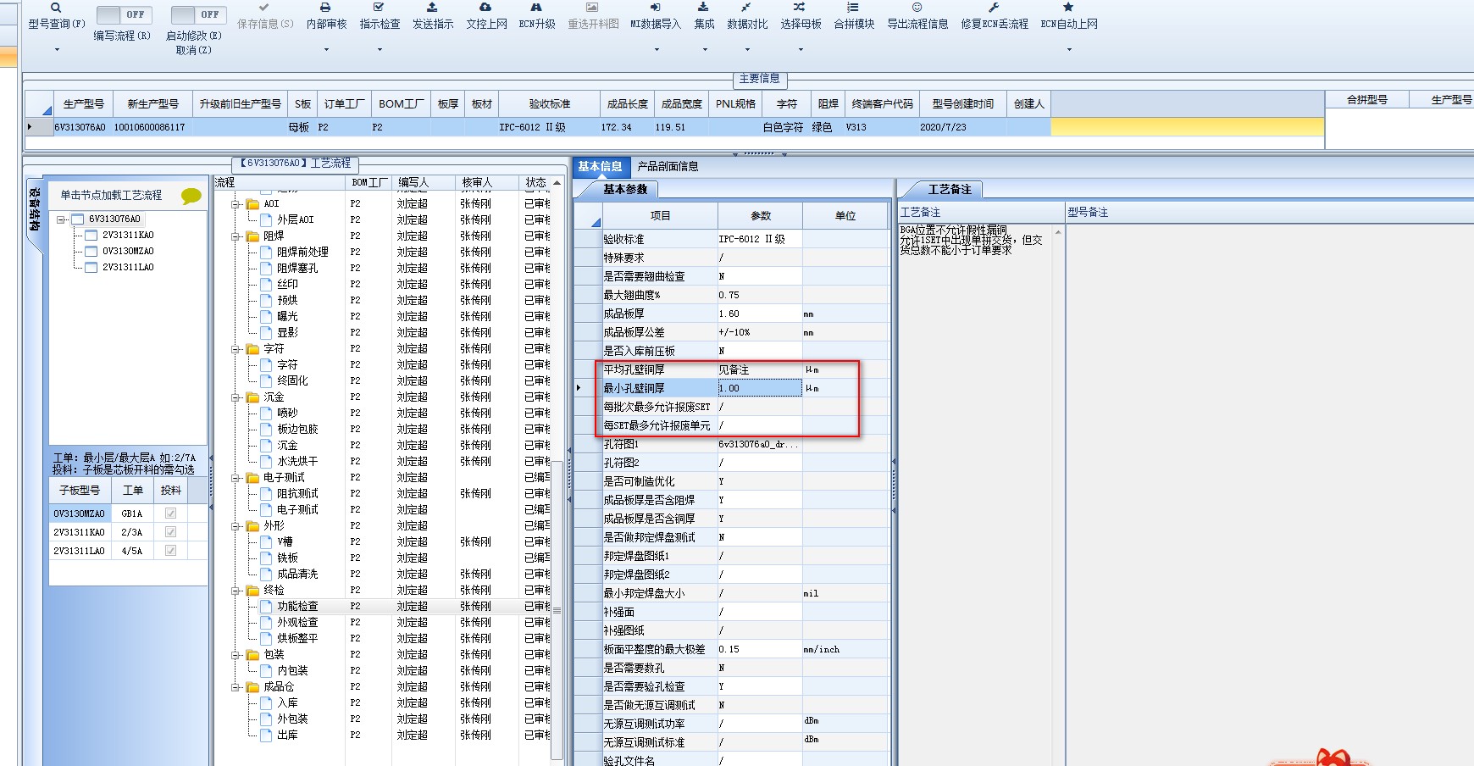Screen dimensions: 1474x766
Task: Select the 工艺备注 tab
Action: tap(950, 189)
